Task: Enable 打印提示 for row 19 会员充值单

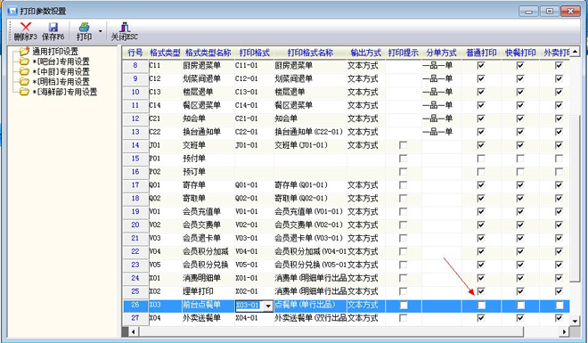Action: (403, 212)
